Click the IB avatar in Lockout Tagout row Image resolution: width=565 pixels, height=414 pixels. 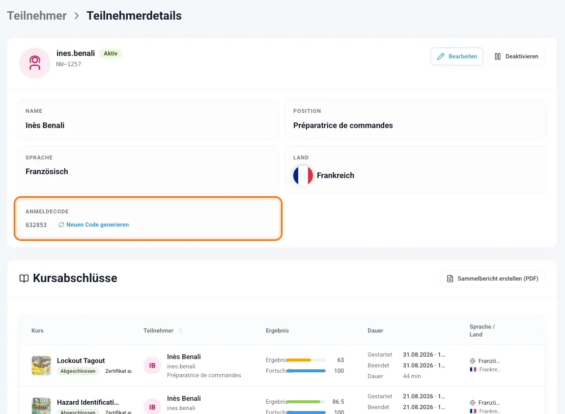click(x=152, y=365)
